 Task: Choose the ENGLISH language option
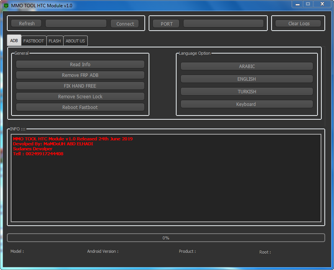(x=247, y=79)
